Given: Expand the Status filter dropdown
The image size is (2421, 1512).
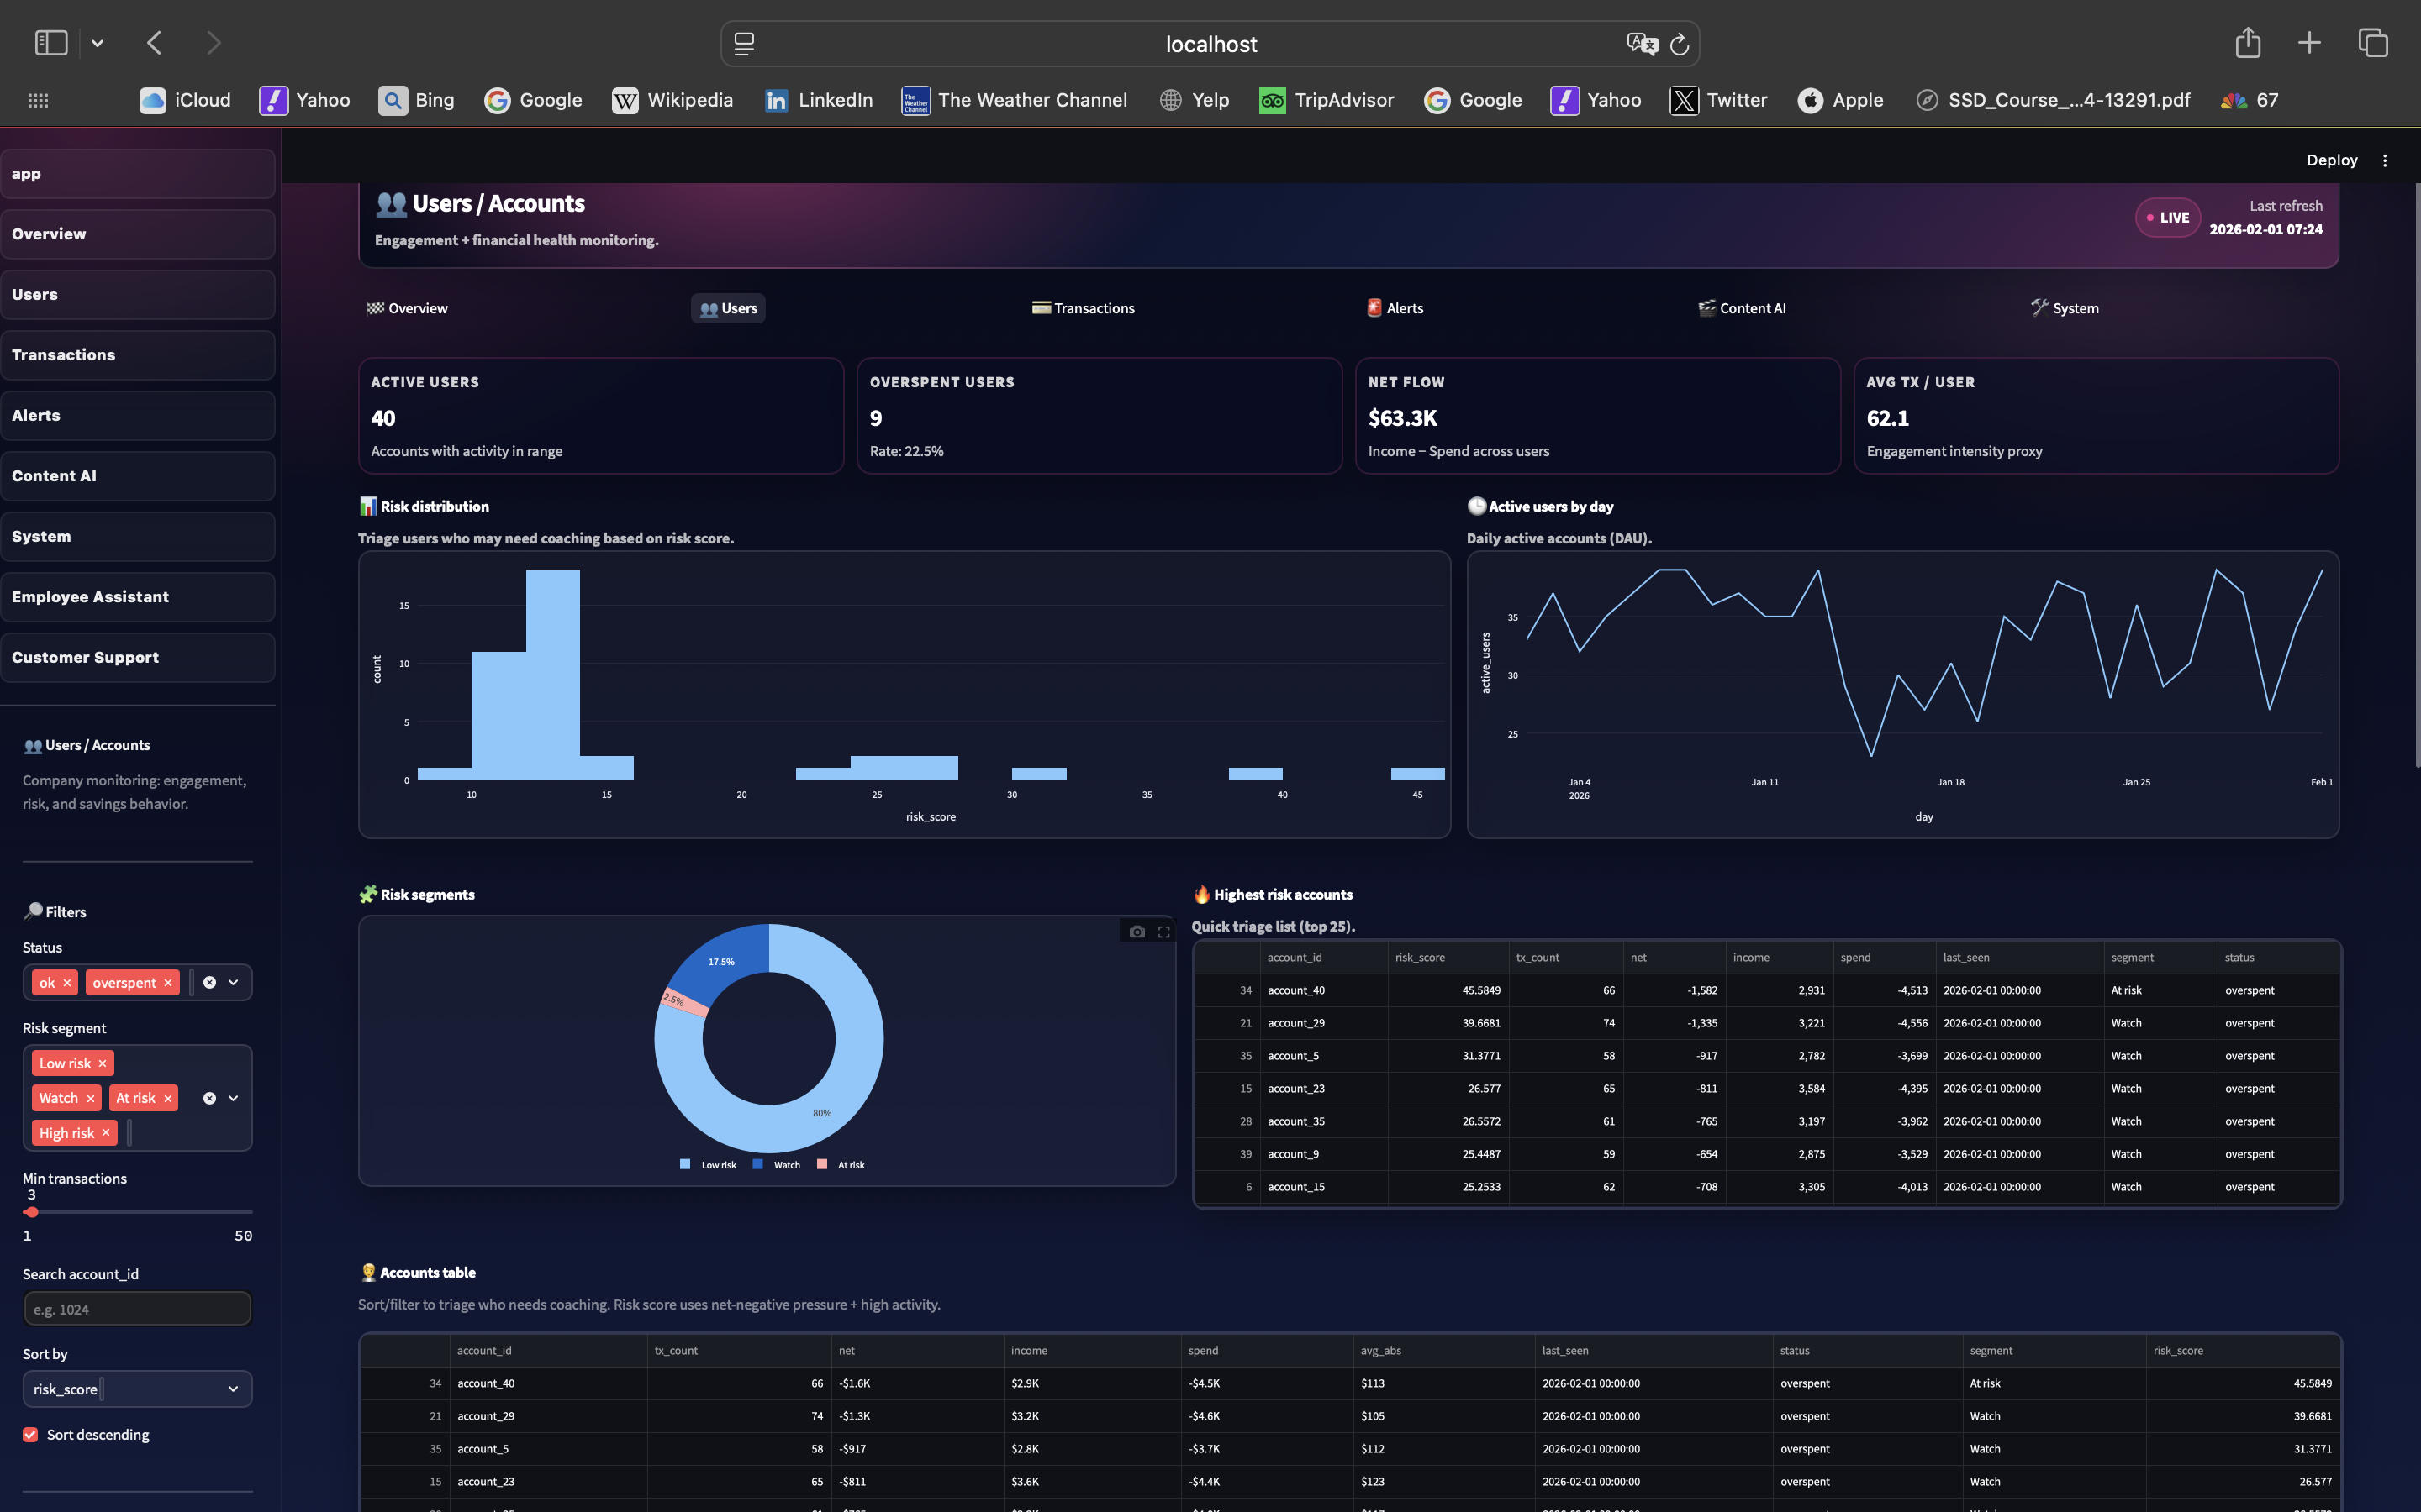Looking at the screenshot, I should 233,983.
